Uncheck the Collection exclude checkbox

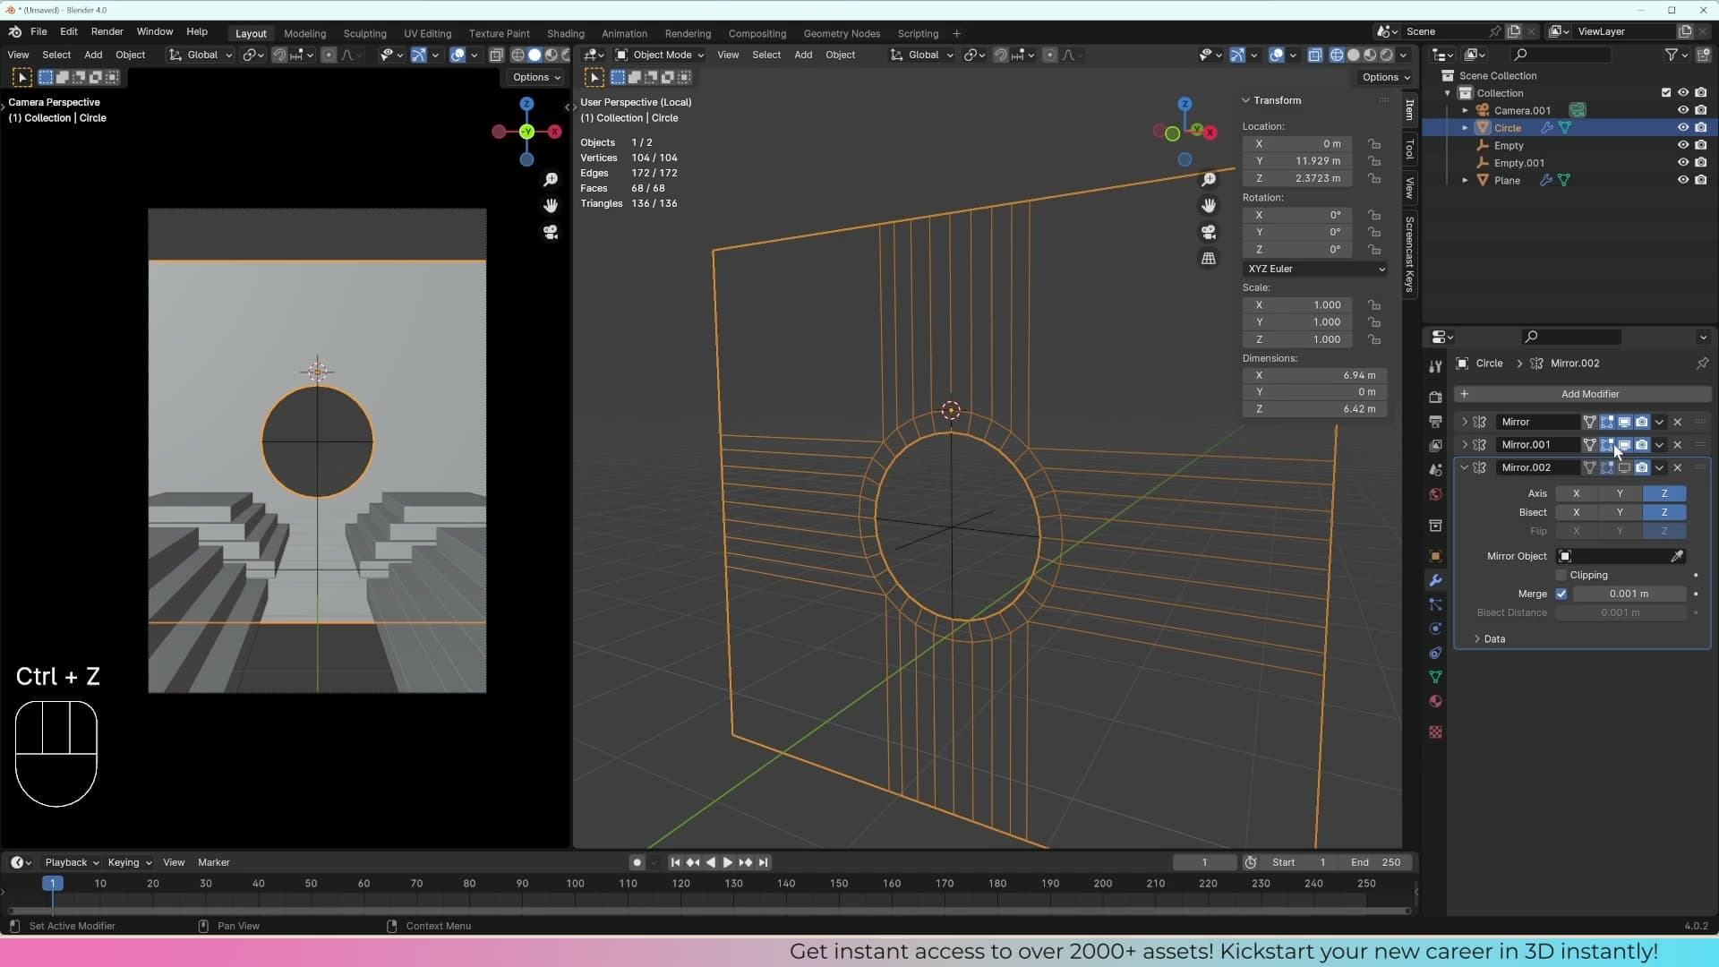[x=1665, y=92]
